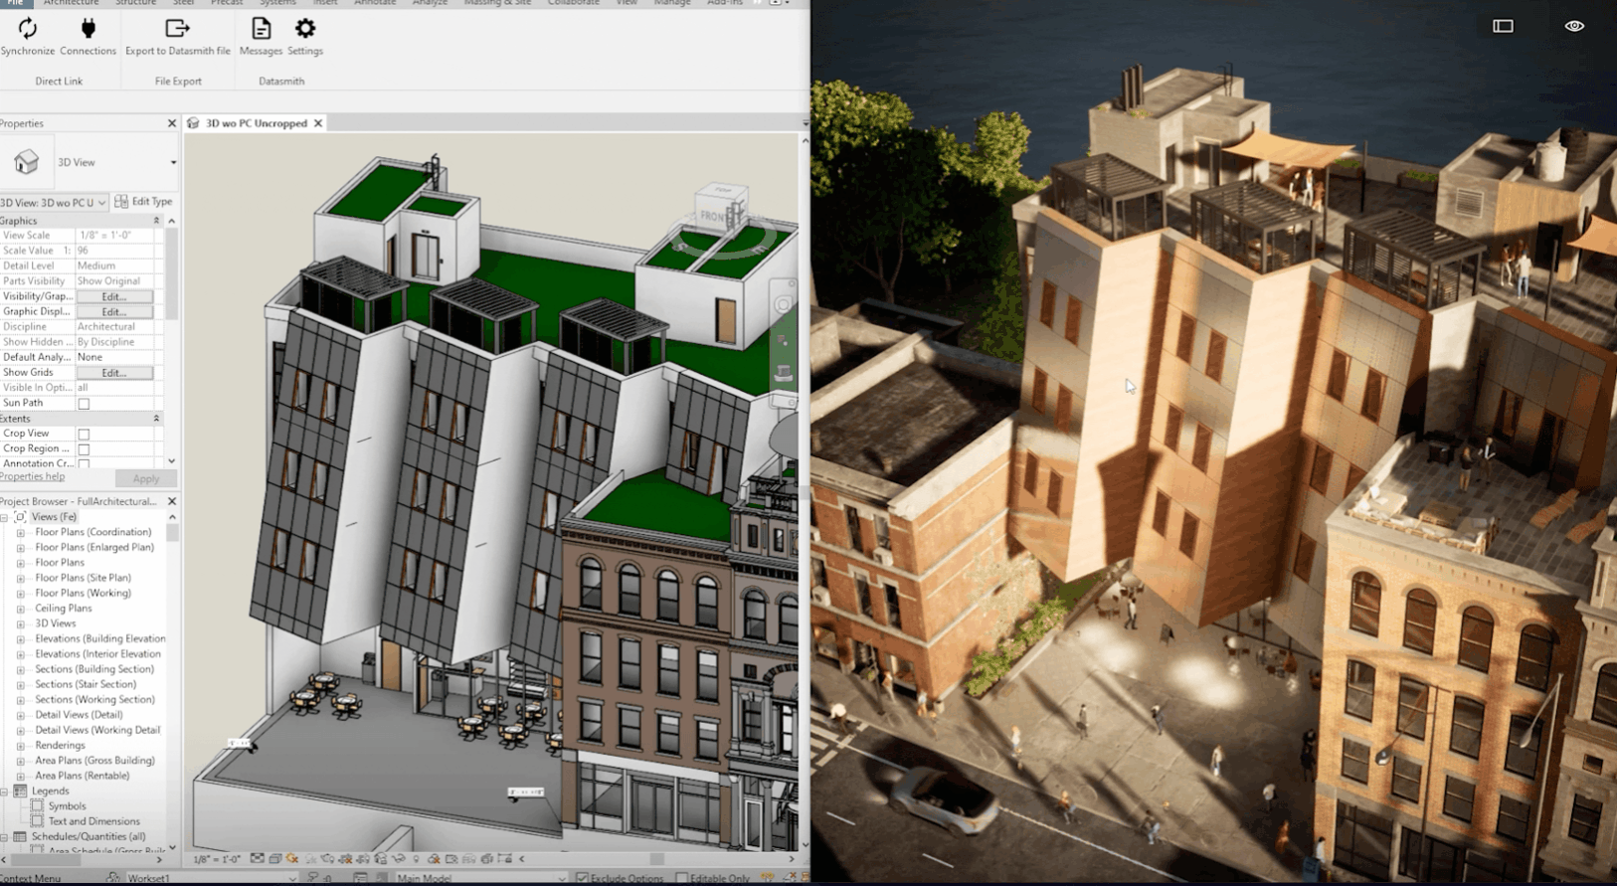1617x886 pixels.
Task: Click the view's horizontal scrollbar thumb
Action: point(656,859)
